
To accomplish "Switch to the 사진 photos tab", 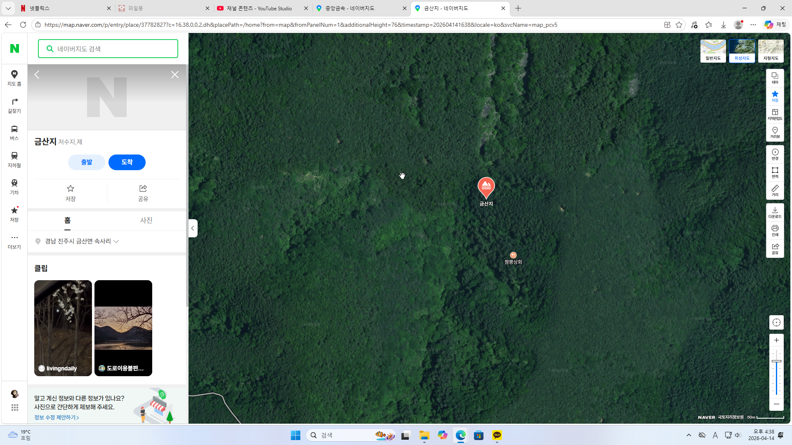I will (146, 220).
